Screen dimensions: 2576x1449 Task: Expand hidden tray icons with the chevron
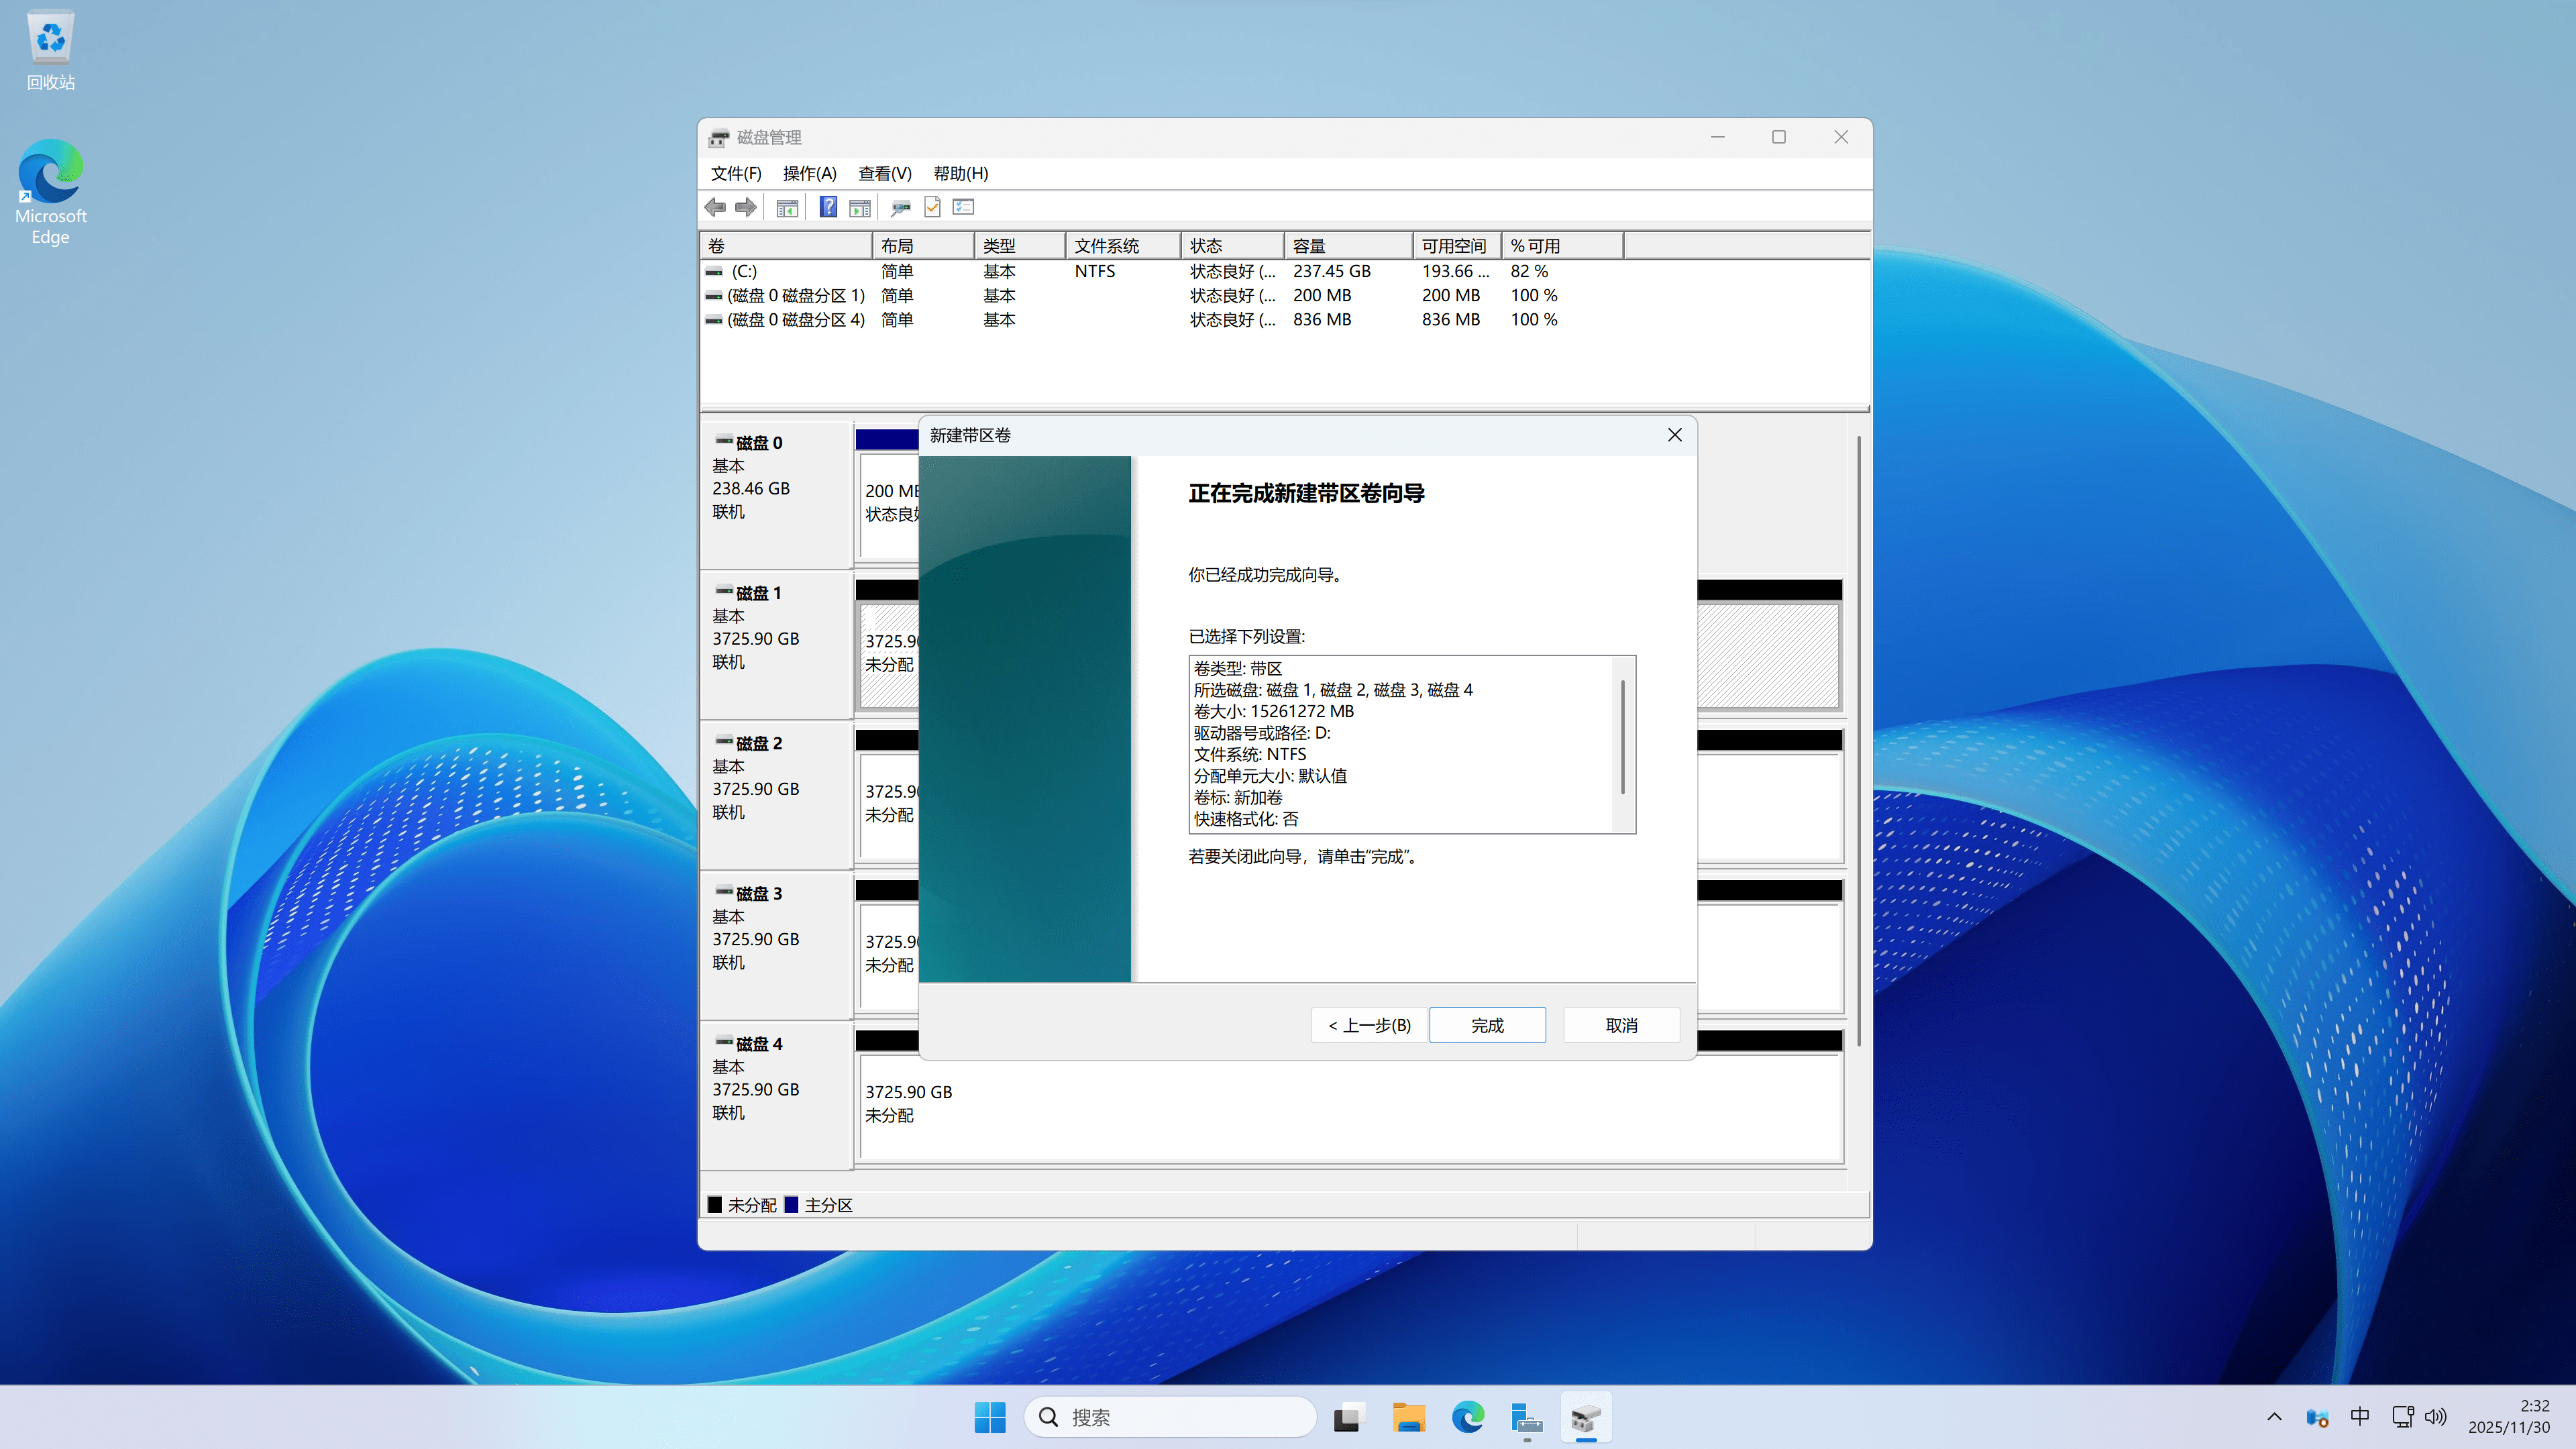point(2274,1416)
